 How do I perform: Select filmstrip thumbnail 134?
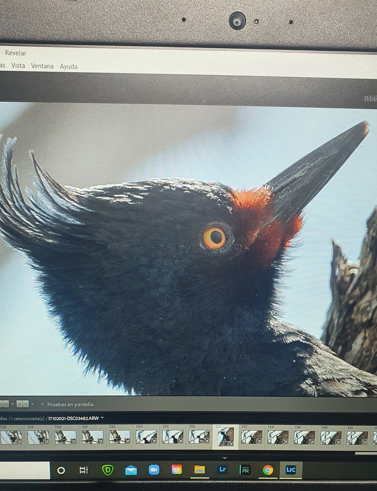click(173, 437)
